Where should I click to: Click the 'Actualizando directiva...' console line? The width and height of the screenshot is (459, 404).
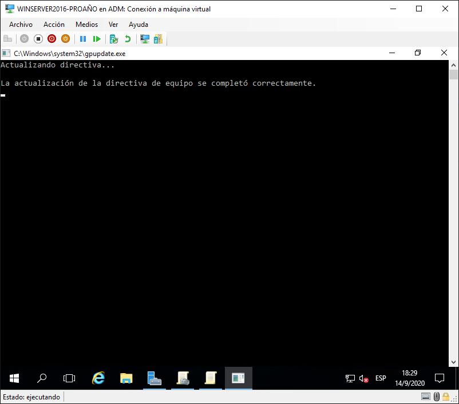[57, 65]
